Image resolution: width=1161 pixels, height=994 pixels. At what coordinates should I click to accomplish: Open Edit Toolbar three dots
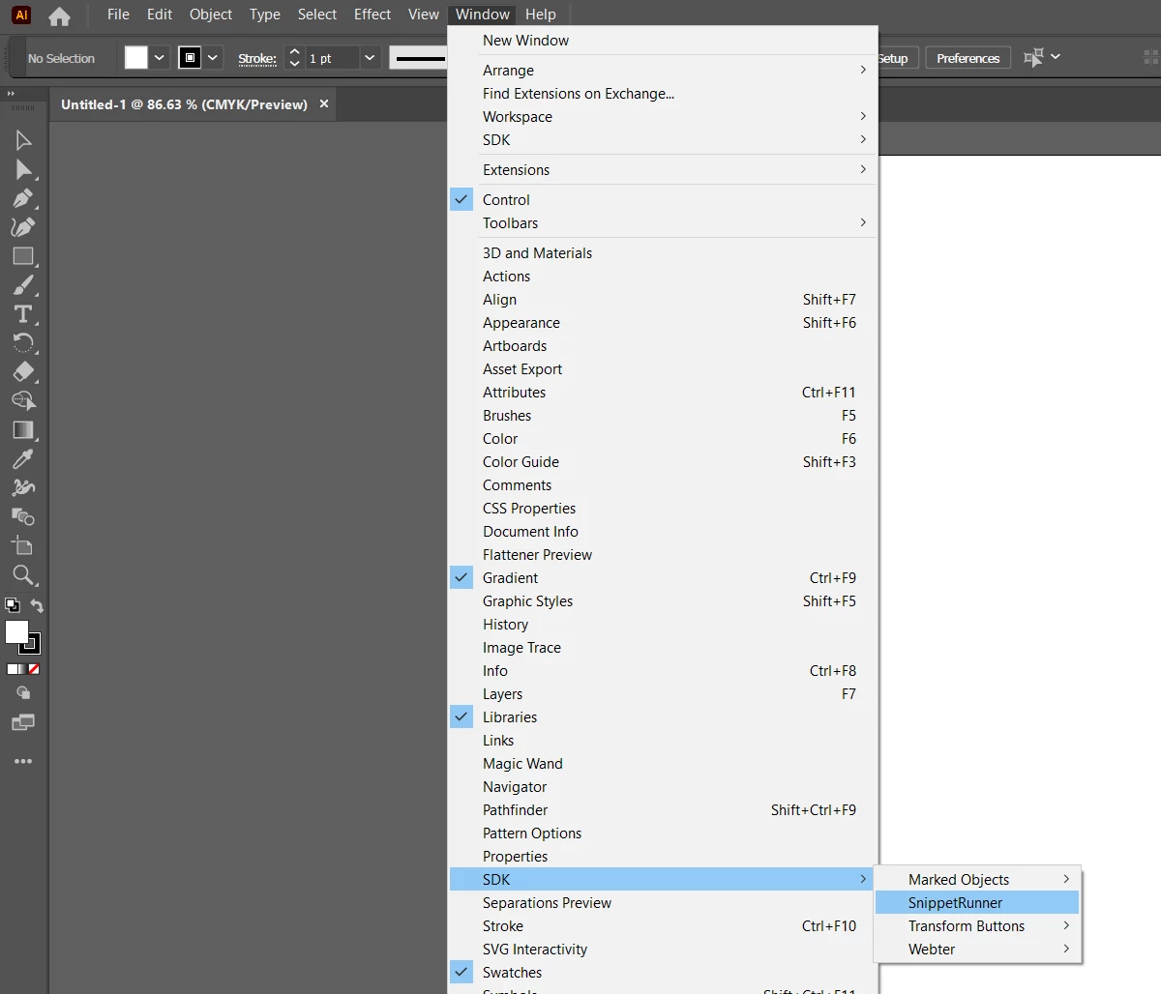coord(23,762)
